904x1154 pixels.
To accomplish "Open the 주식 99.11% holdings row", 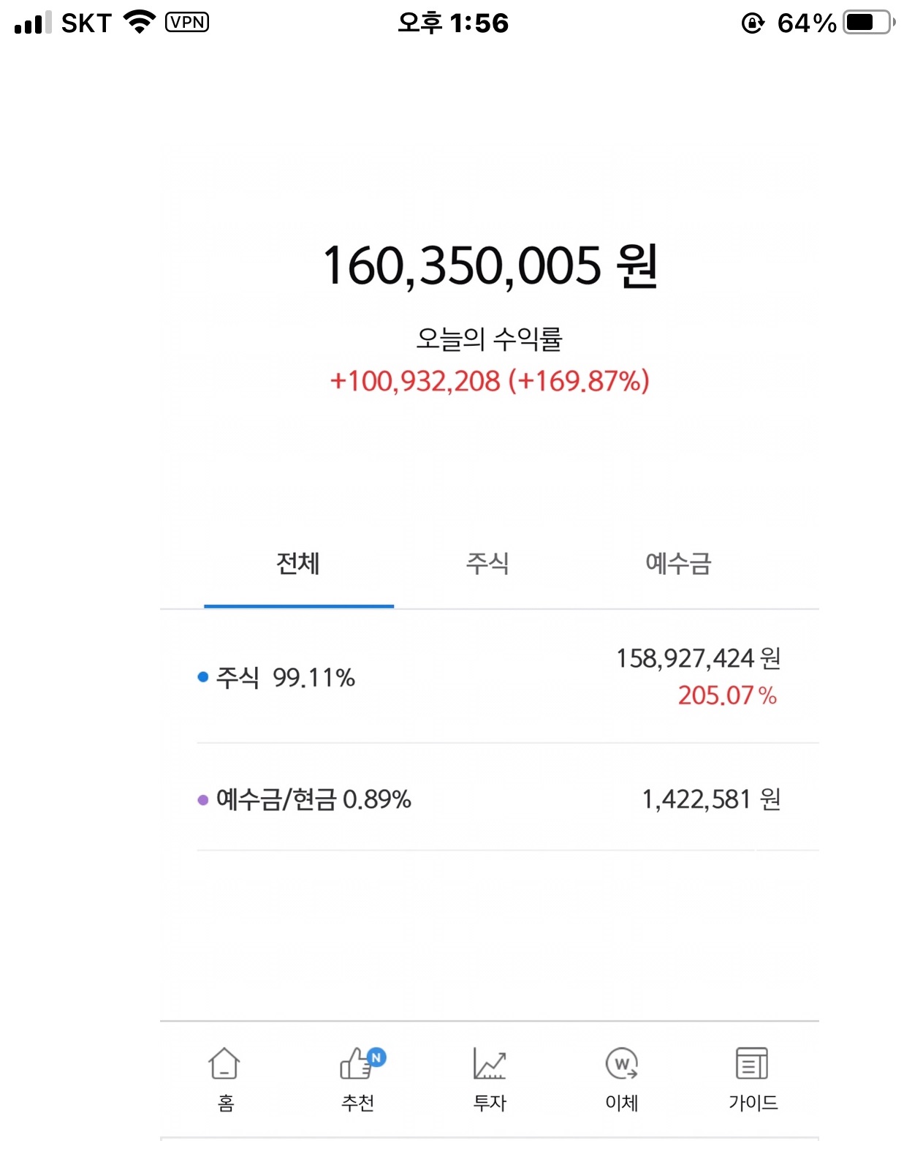I will pos(286,678).
